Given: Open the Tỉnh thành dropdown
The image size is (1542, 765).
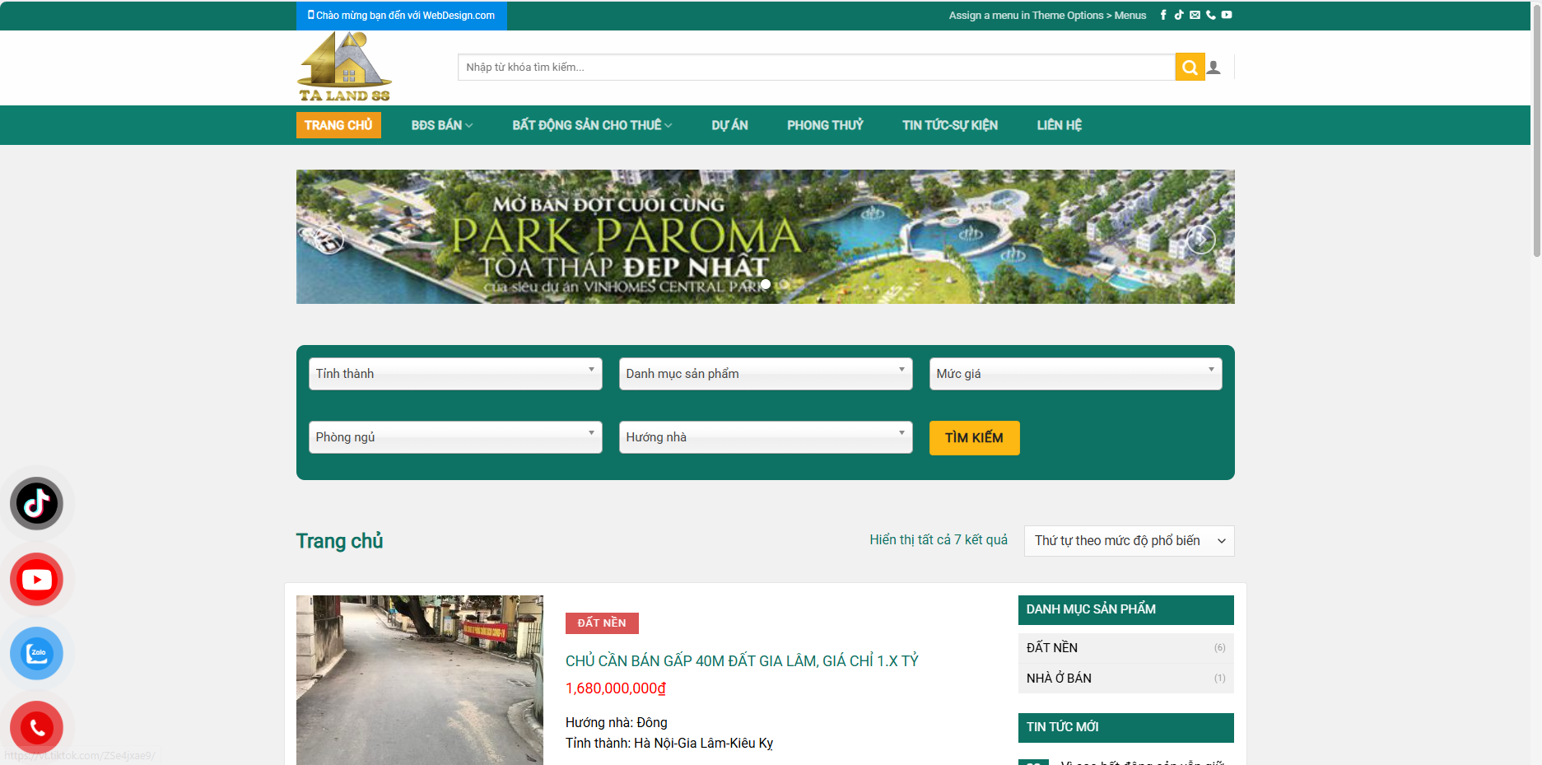Looking at the screenshot, I should click(455, 374).
